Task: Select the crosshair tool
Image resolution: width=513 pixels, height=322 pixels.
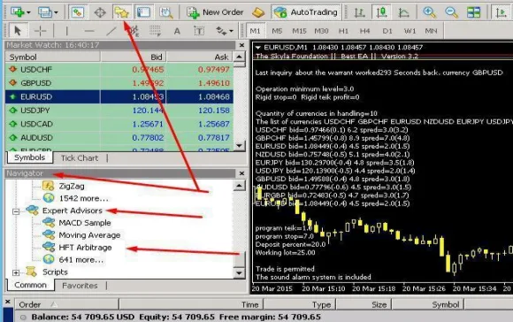Action: [40, 31]
